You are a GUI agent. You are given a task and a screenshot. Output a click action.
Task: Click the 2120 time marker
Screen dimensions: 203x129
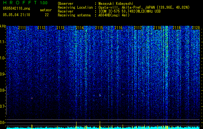(196, 28)
